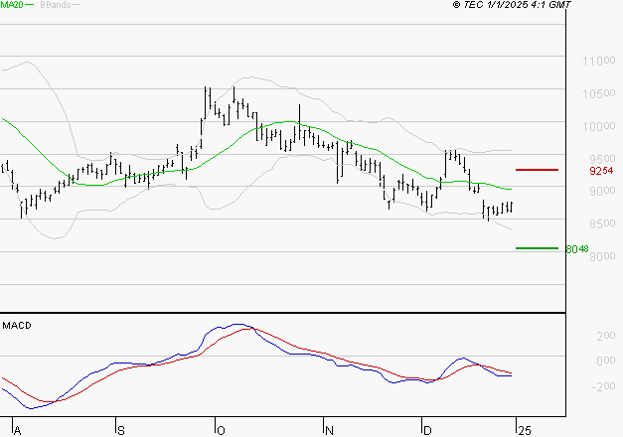Click the red resistance level line
This screenshot has width=623, height=437.
(537, 170)
